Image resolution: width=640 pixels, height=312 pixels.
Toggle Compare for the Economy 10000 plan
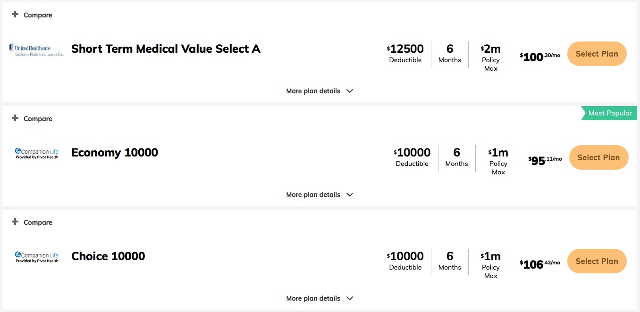point(32,119)
